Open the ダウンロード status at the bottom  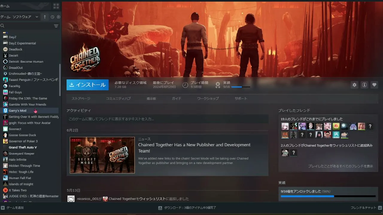187,208
